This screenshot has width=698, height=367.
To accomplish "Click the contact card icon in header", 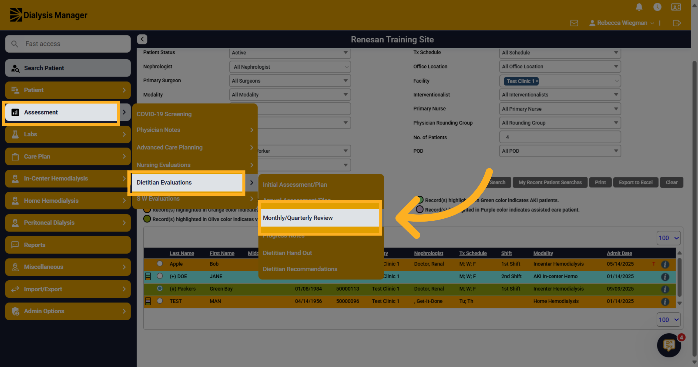I will pos(676,7).
